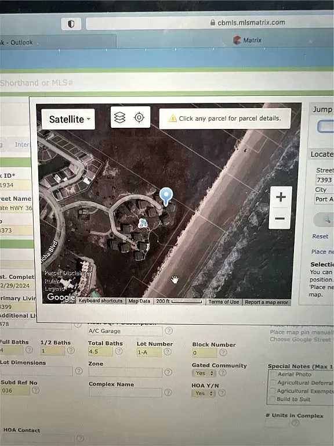Click the lock icon in the address bar
The height and width of the screenshot is (446, 334).
click(212, 23)
